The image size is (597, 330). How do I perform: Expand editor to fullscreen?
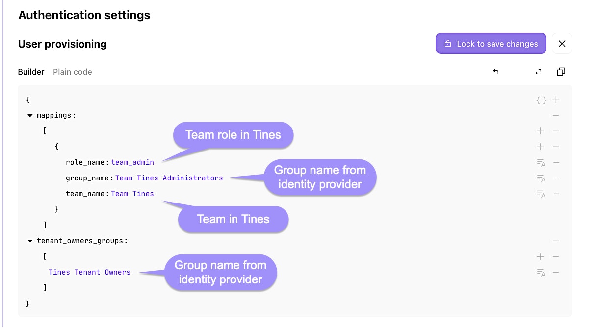539,72
